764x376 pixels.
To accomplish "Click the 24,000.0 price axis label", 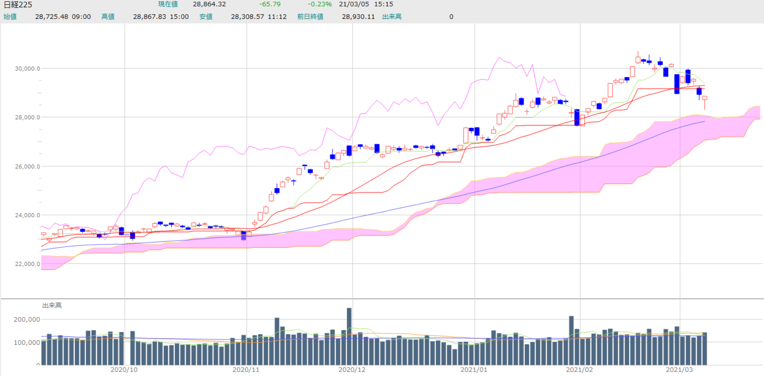I will click(27, 215).
